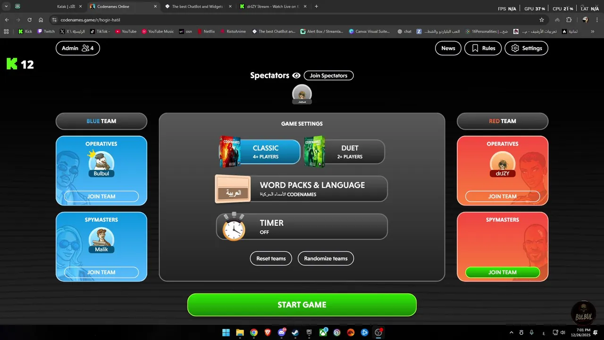
Task: Click the Blue Team header
Action: [x=101, y=121]
